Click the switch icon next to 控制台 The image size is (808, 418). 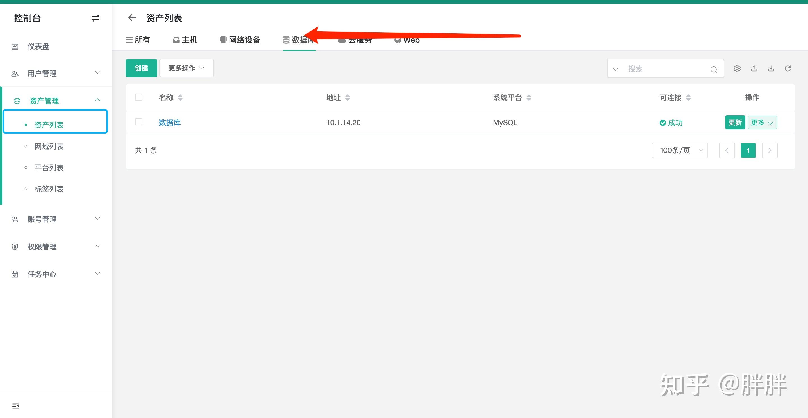click(x=95, y=18)
